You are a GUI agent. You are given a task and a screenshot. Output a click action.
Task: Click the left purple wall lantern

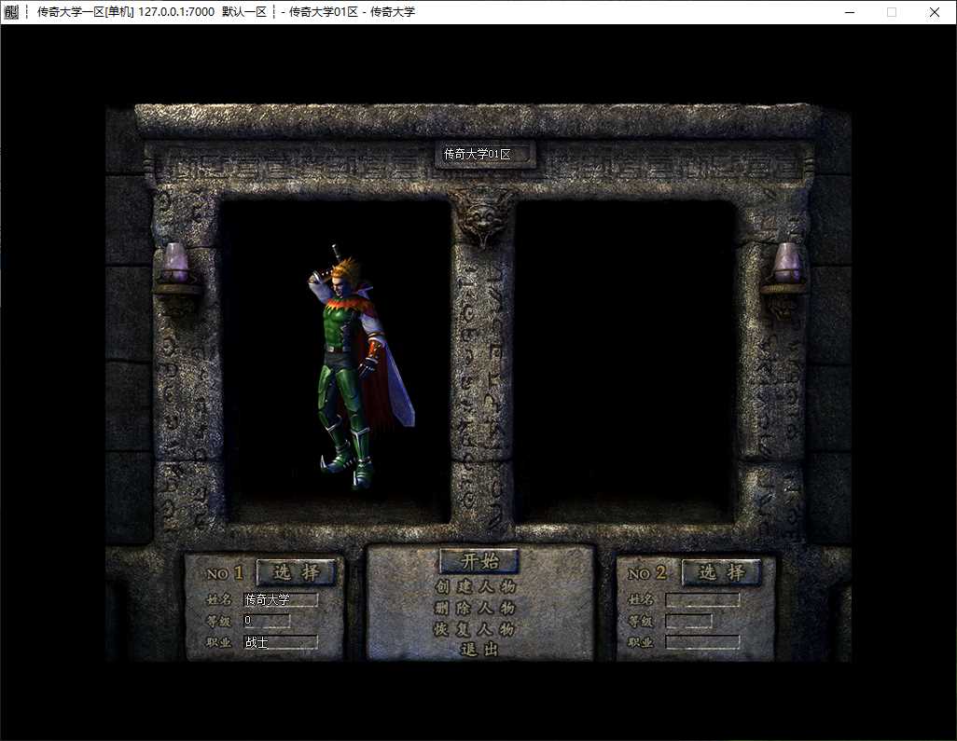(x=175, y=266)
